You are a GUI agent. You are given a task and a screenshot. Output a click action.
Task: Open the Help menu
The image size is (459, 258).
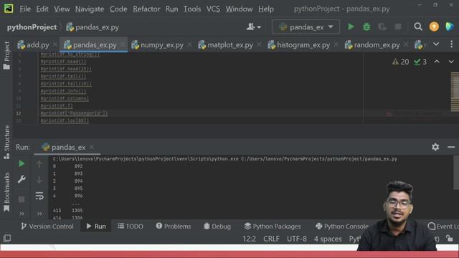point(266,9)
